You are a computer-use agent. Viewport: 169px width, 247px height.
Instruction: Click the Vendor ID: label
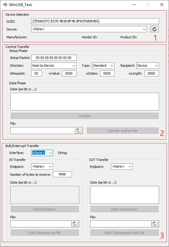89,37
